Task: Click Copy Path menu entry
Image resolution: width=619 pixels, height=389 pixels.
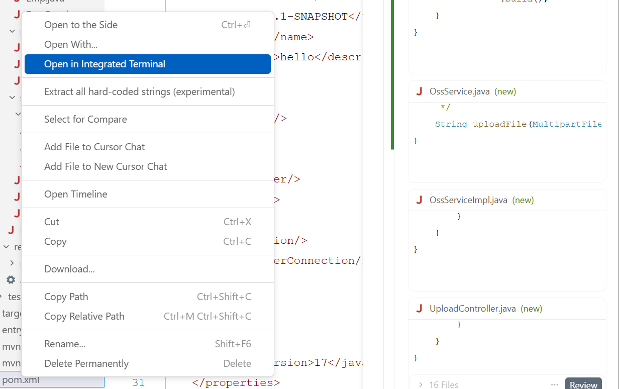Action: [x=148, y=297]
